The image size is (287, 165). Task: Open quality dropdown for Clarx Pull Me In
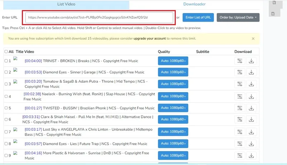tap(173, 119)
